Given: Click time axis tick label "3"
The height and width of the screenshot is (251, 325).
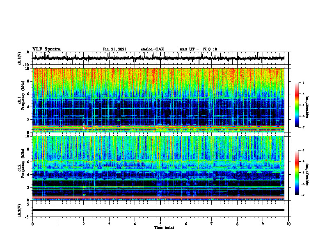Looking at the screenshot, I should point(109,224).
